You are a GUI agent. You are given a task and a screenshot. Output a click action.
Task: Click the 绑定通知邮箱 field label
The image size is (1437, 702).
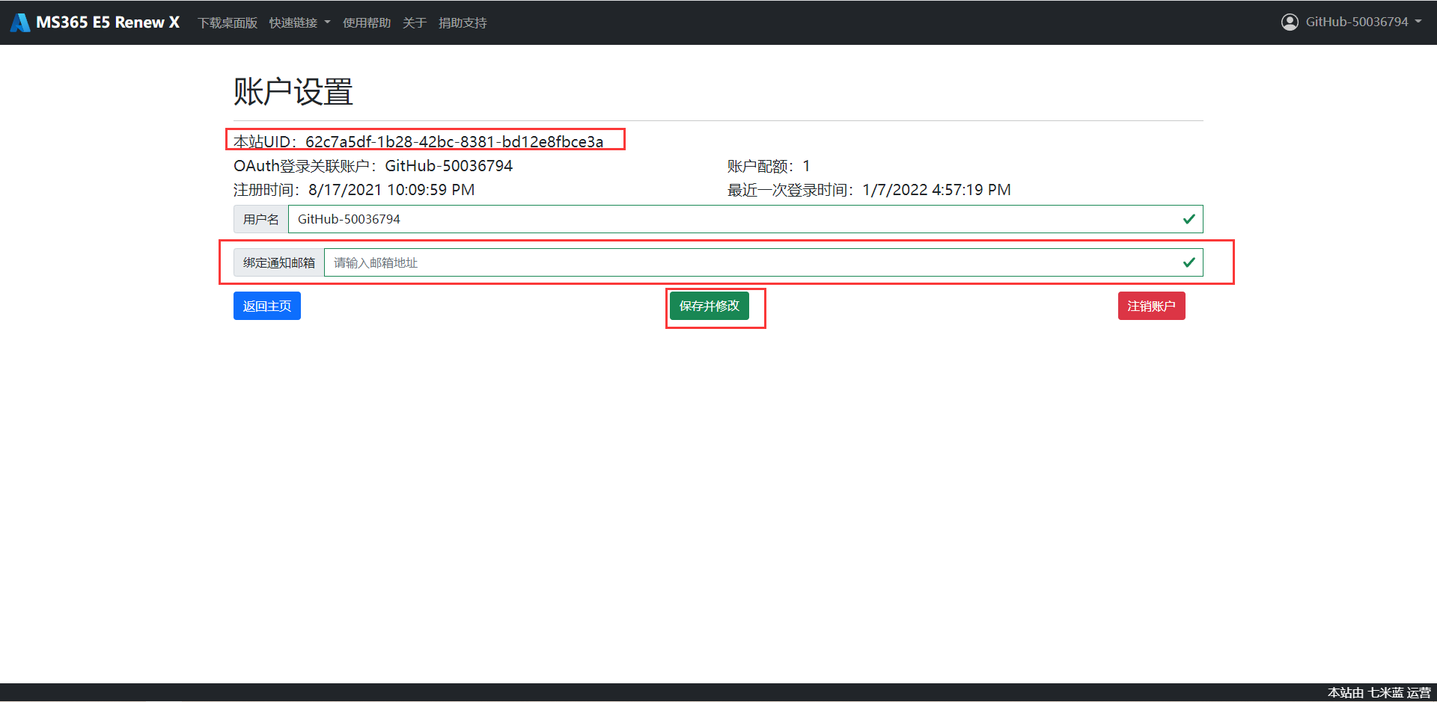click(279, 262)
